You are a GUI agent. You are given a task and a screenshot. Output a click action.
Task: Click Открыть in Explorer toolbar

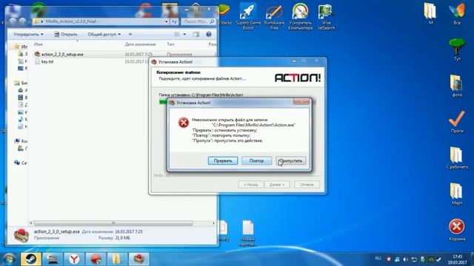point(66,35)
